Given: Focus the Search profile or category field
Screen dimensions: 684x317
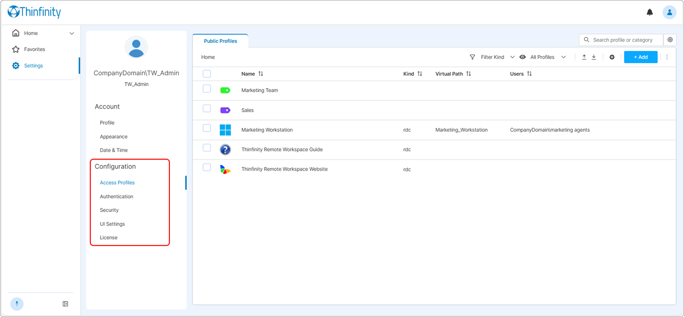Looking at the screenshot, I should (x=621, y=40).
